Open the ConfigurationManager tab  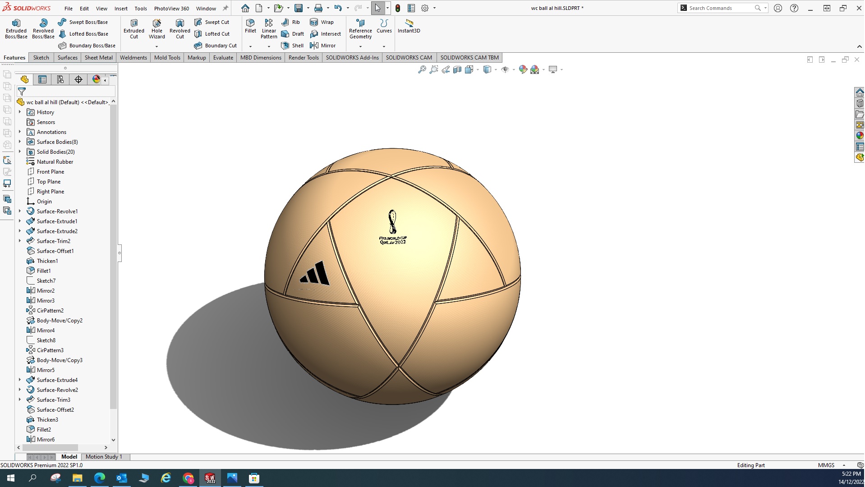pos(60,79)
